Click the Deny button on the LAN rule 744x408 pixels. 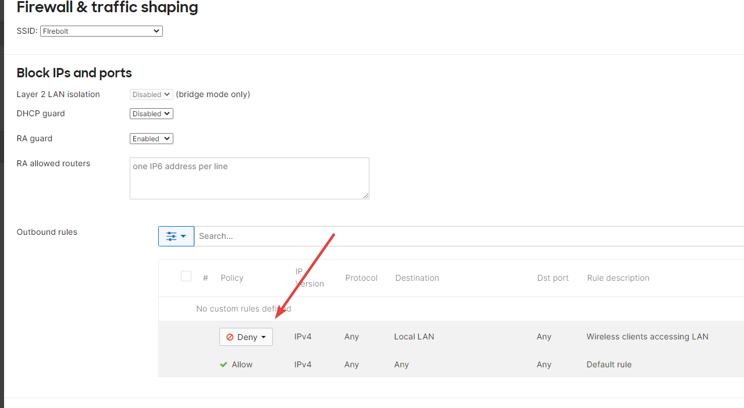[245, 337]
